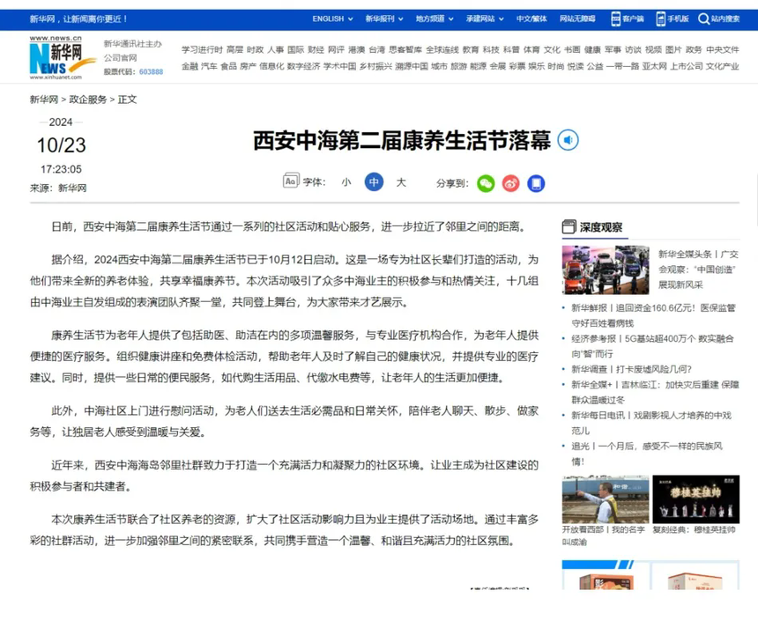The height and width of the screenshot is (628, 758).
Task: Click the 深度观察 section icon
Action: click(569, 226)
